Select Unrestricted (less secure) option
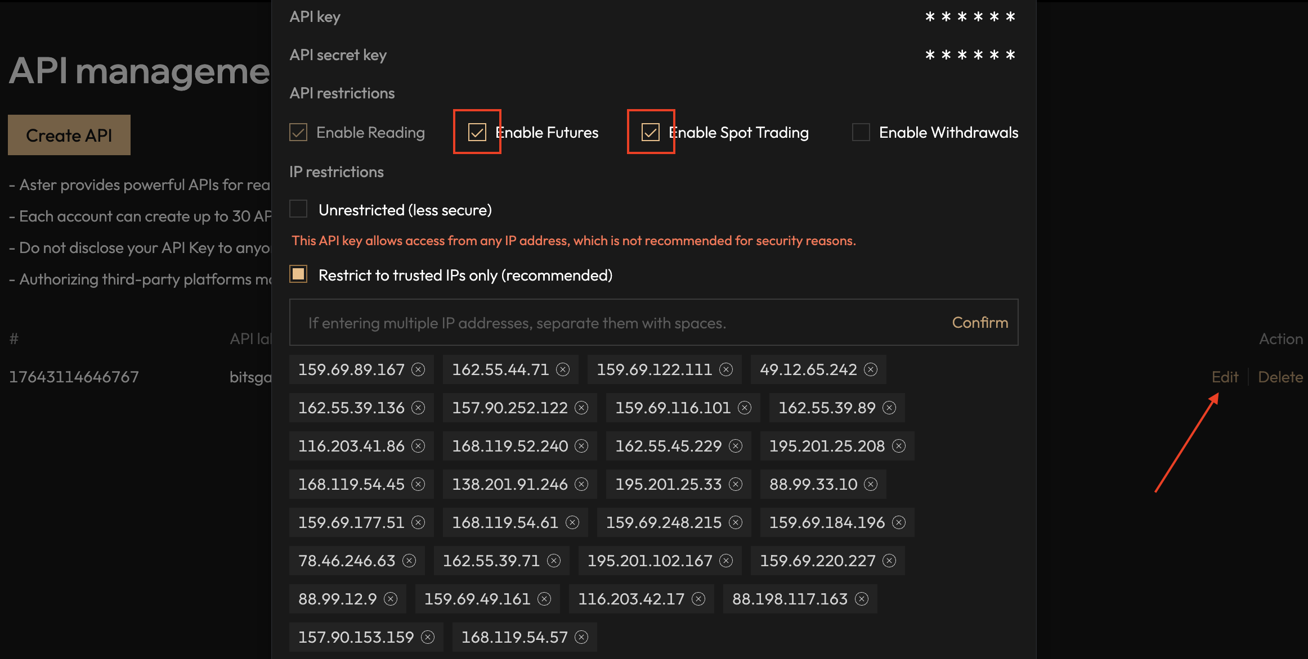The height and width of the screenshot is (659, 1308). [298, 209]
